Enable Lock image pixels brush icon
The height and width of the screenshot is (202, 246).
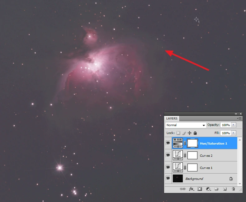tap(184, 133)
